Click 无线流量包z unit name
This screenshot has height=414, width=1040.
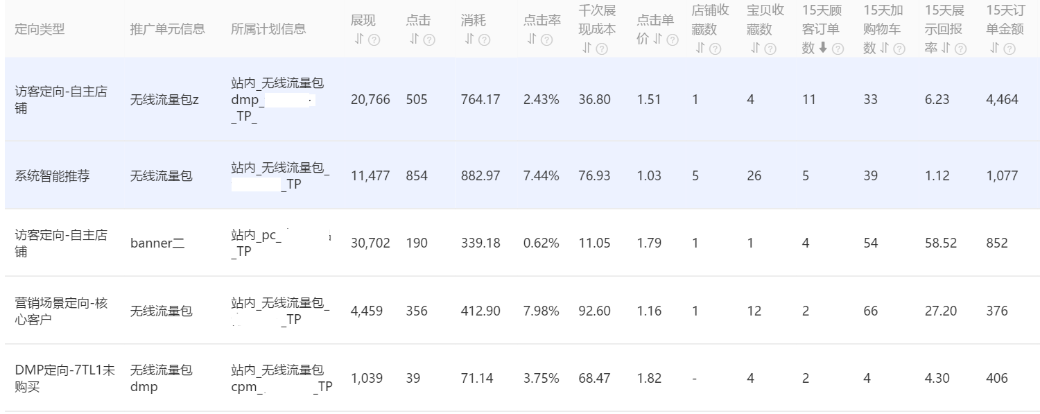pos(164,99)
